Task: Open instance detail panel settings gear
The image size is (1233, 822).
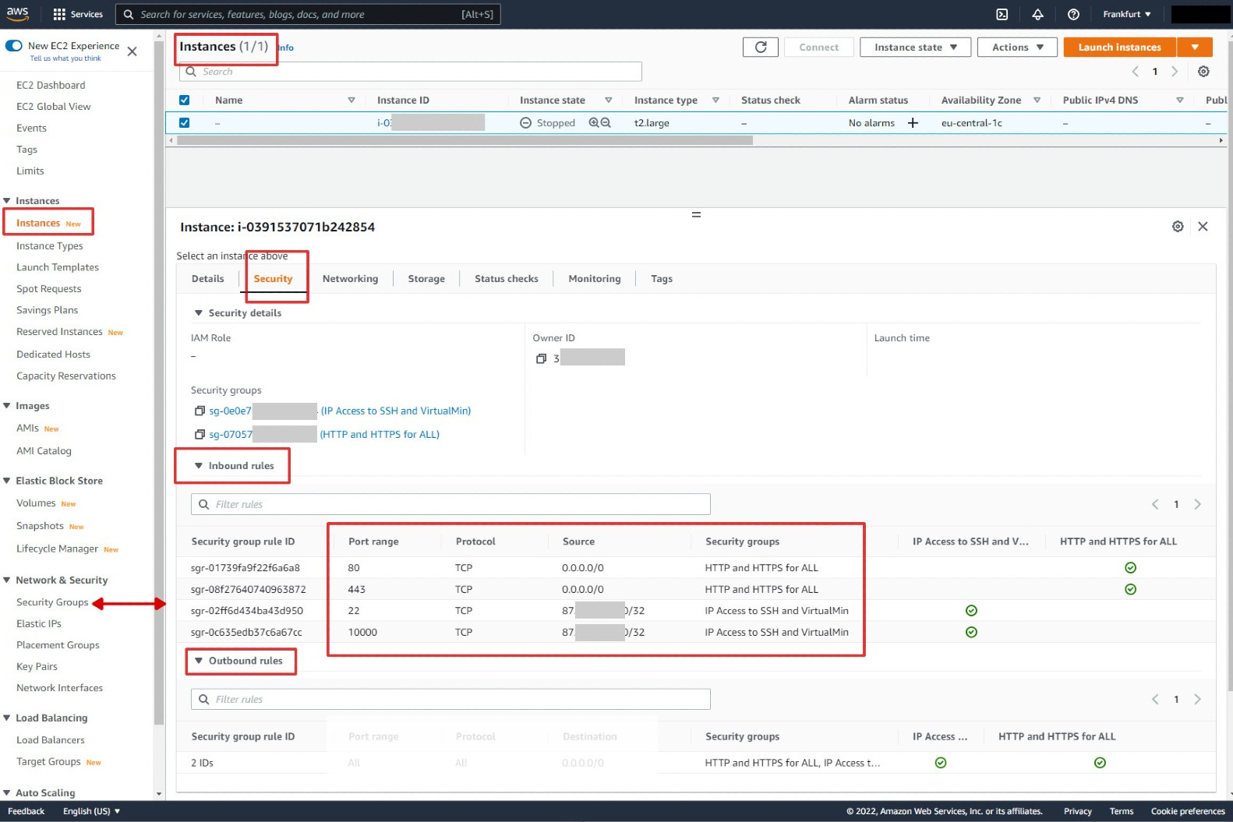Action: point(1178,226)
